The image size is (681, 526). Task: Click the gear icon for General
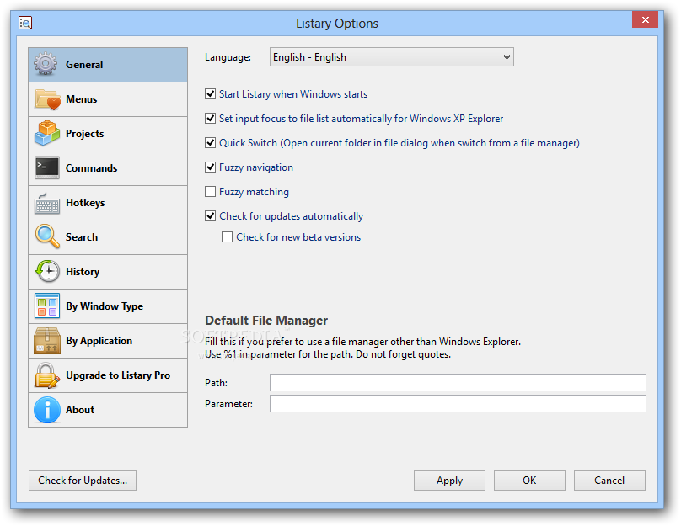[x=46, y=65]
